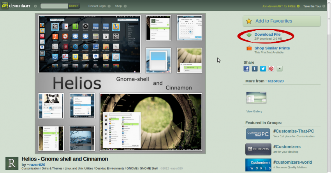The width and height of the screenshot is (331, 173).
Task: Click View Gallery link
Action: 254,112
